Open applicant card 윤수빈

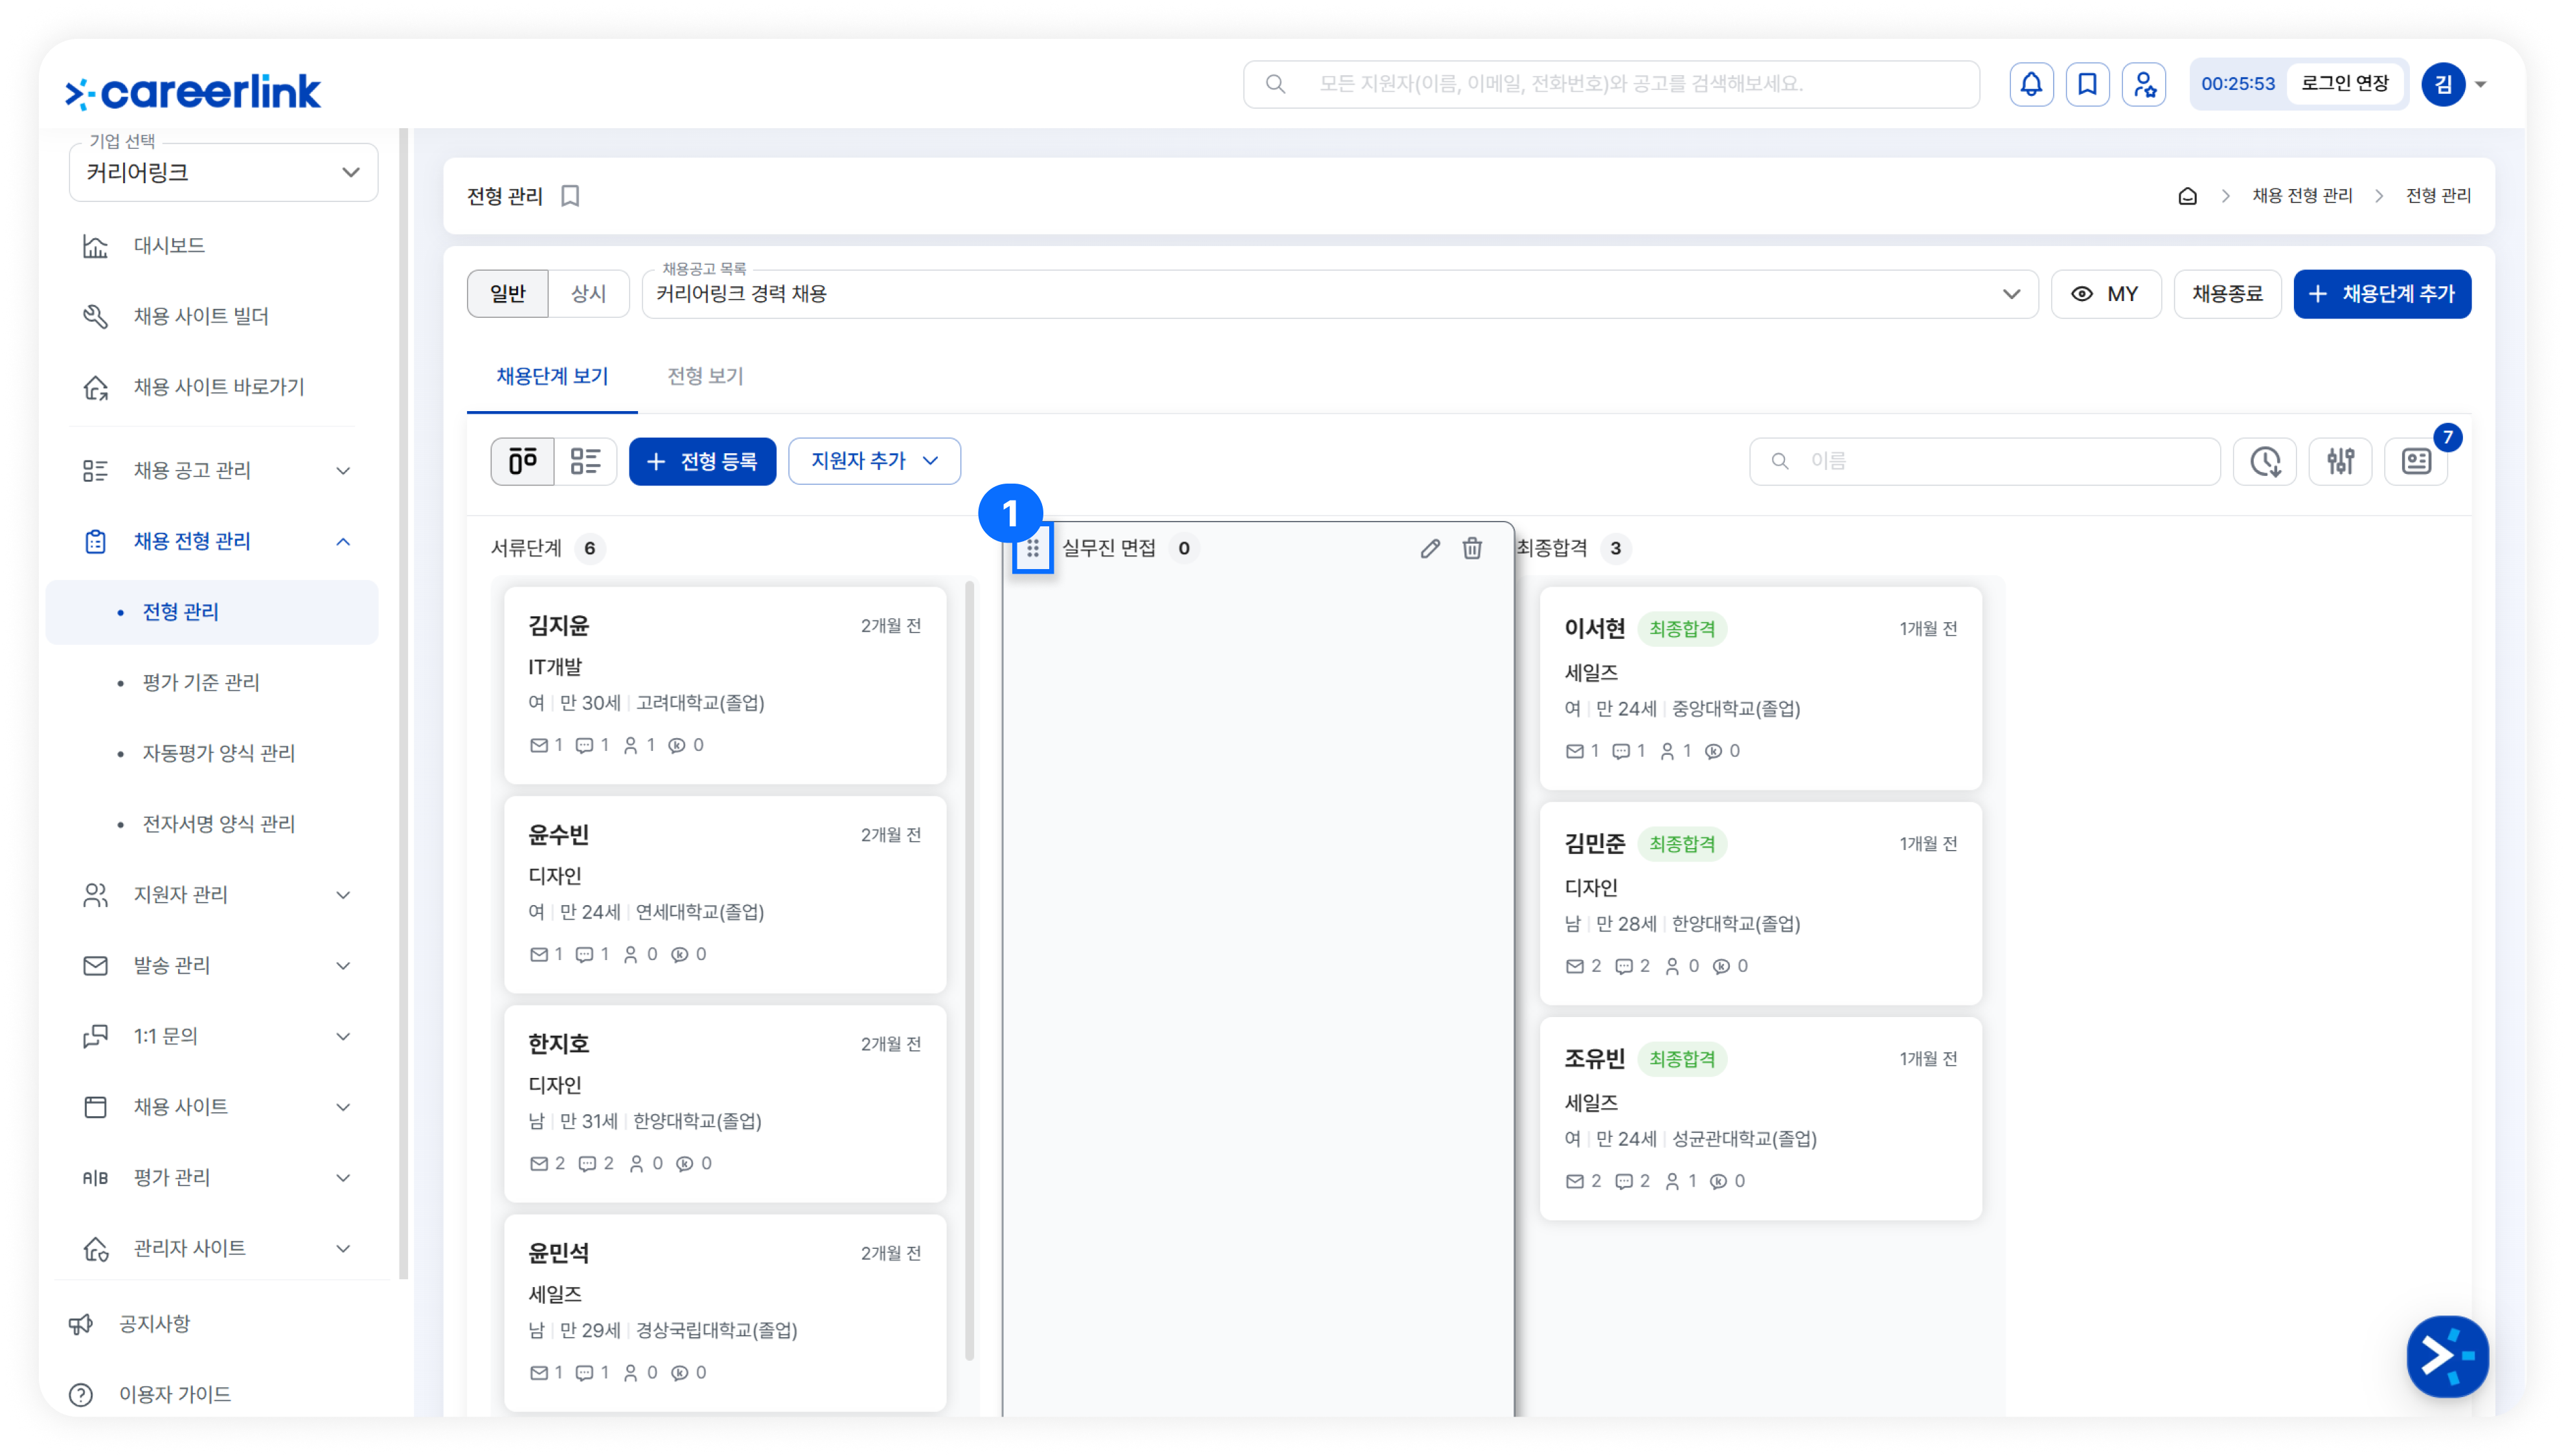[724, 894]
